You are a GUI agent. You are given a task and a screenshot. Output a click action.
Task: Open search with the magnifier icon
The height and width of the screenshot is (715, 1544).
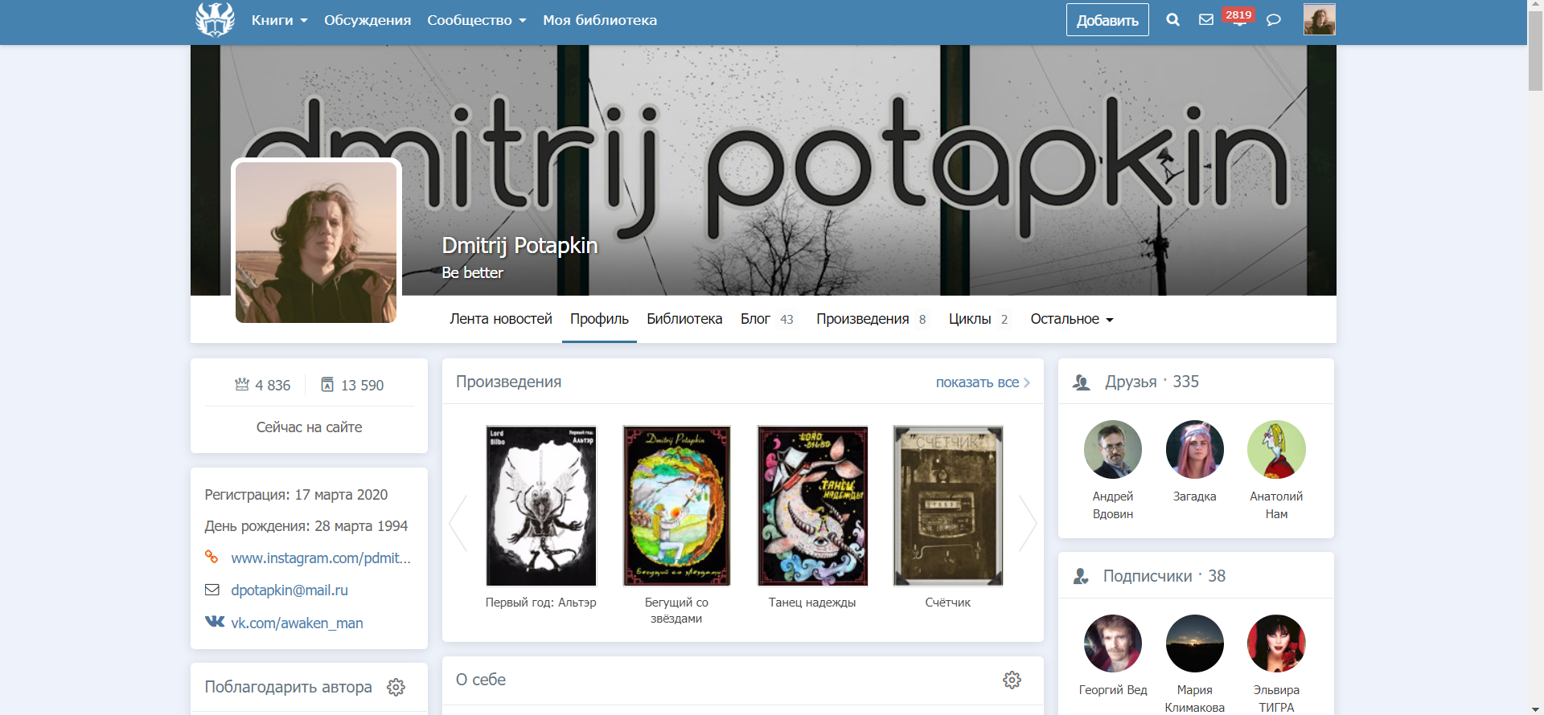(1172, 20)
